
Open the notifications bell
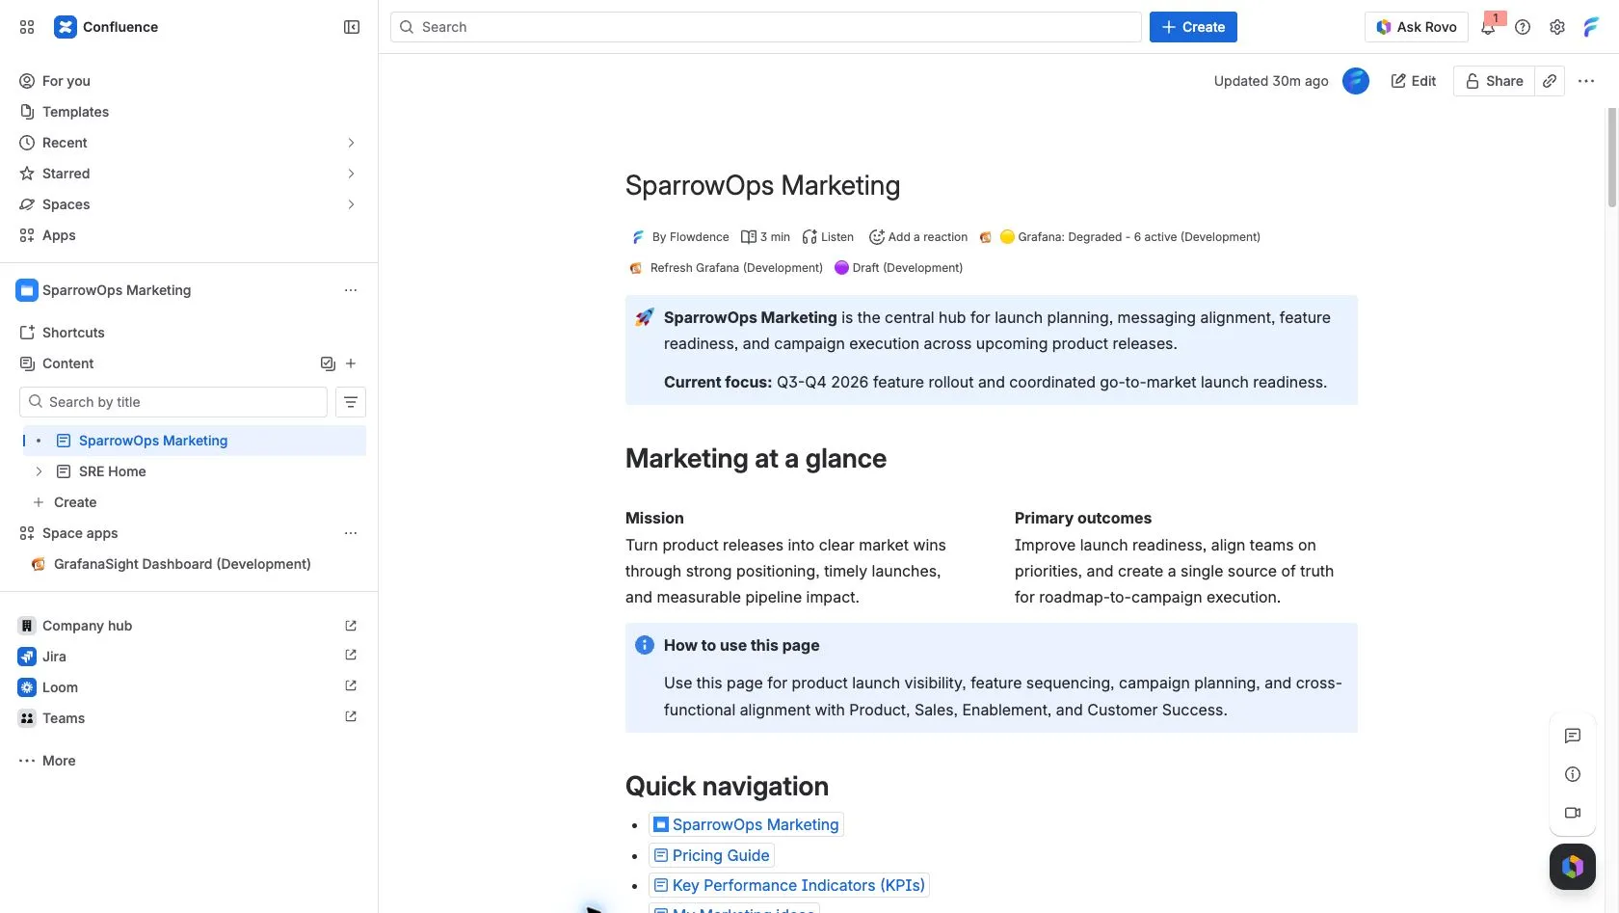click(1488, 27)
